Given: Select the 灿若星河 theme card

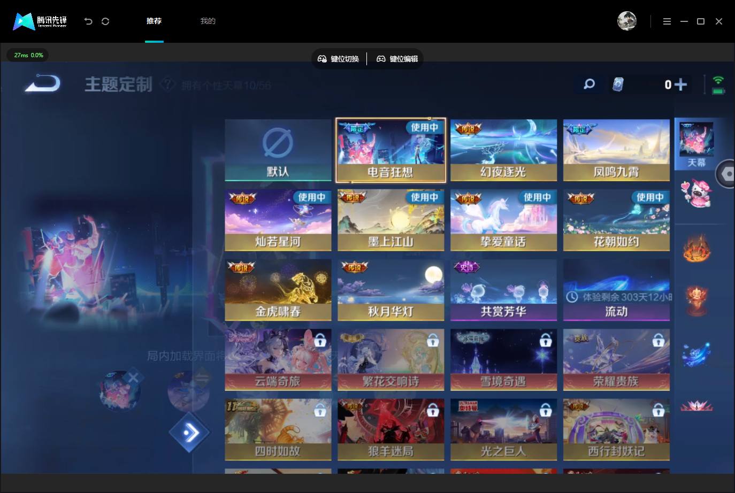Looking at the screenshot, I should [x=278, y=220].
